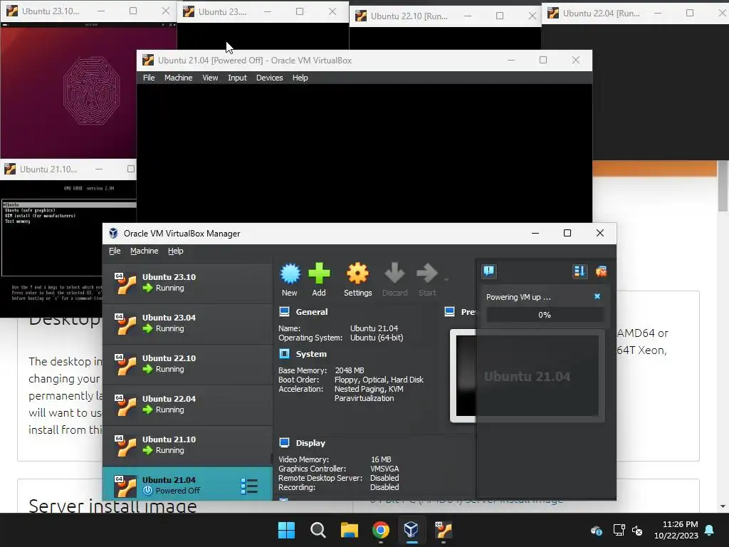Open View menu in Ubuntu 21.04 VM window
Image resolution: width=729 pixels, height=547 pixels.
pyautogui.click(x=210, y=78)
